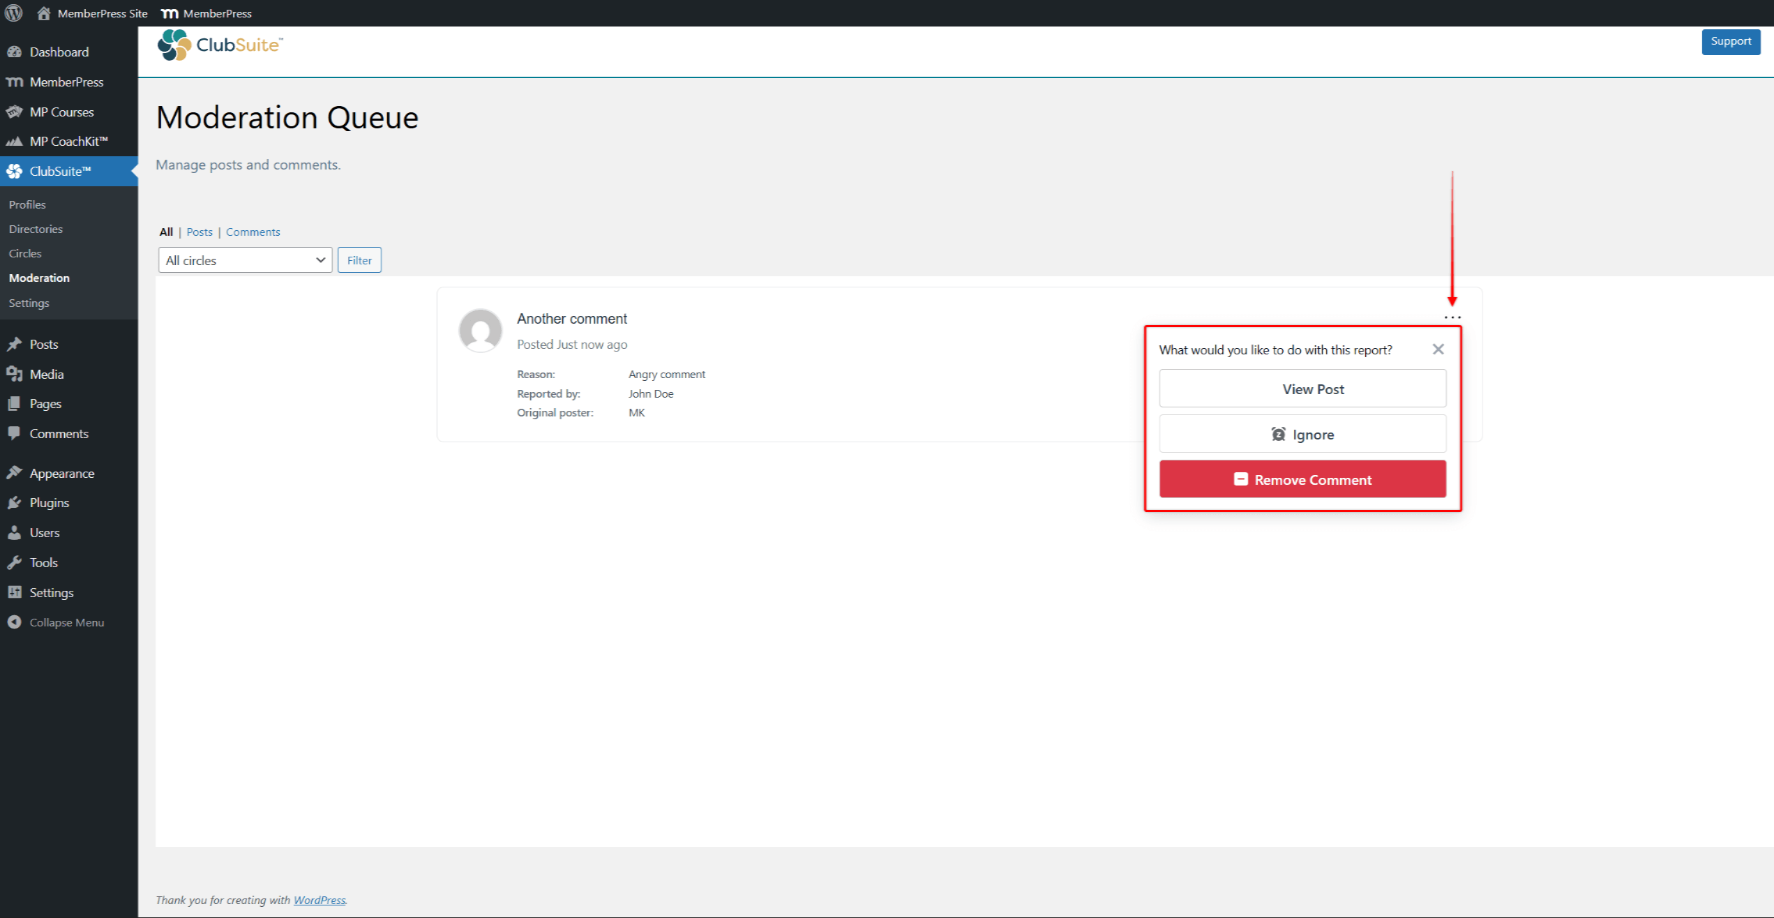Collapse the admin sidebar menu
This screenshot has width=1774, height=918.
click(66, 622)
